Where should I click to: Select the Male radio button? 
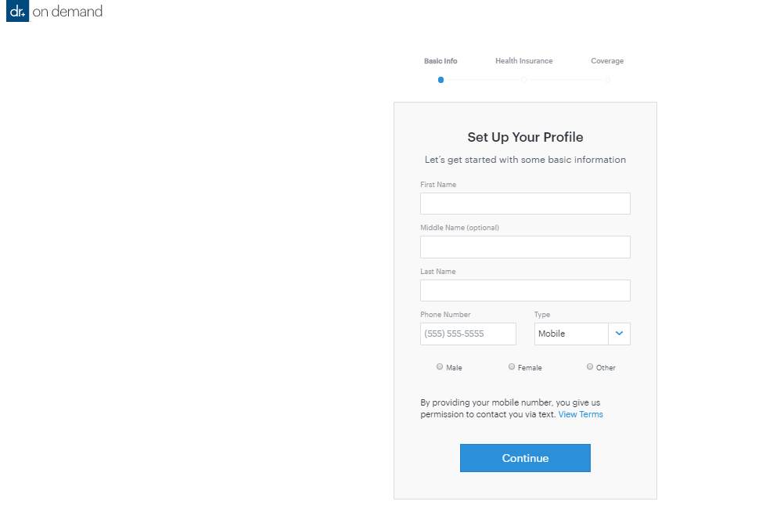[440, 366]
